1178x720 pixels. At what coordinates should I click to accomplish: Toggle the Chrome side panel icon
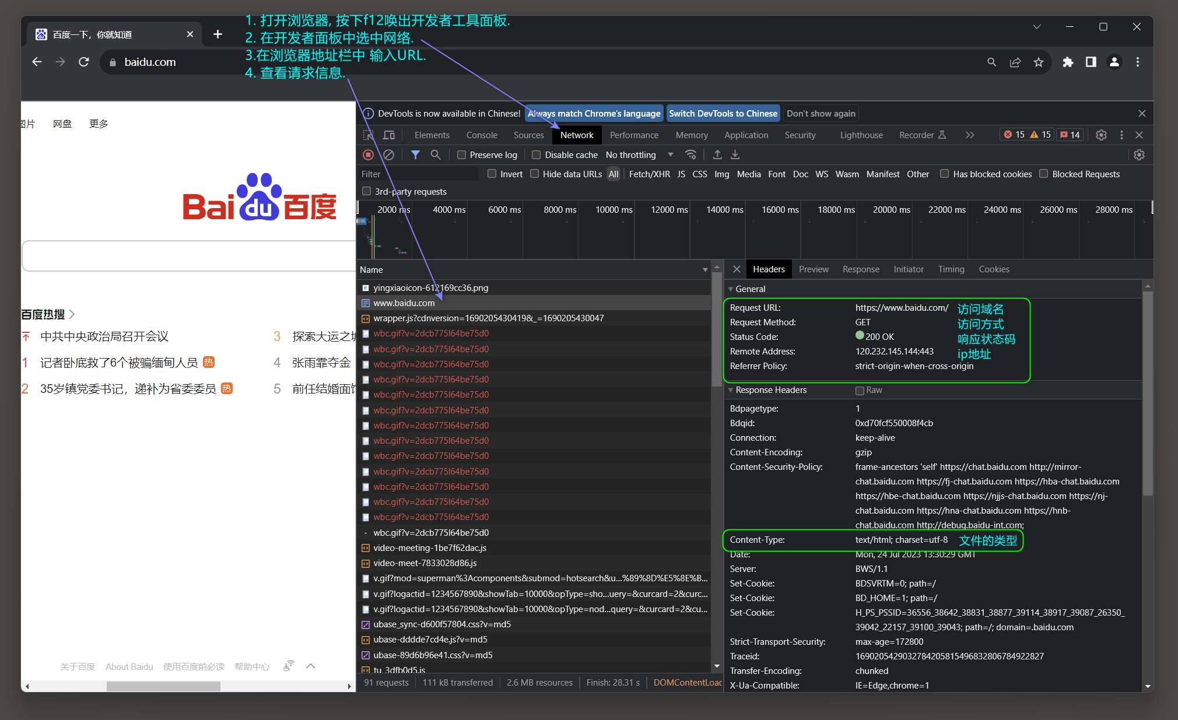1091,62
